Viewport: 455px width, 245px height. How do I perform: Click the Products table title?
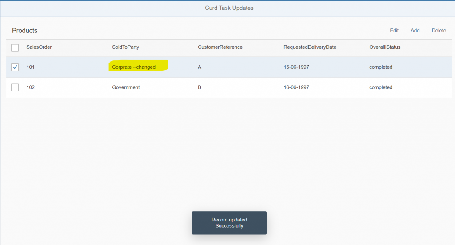click(25, 31)
